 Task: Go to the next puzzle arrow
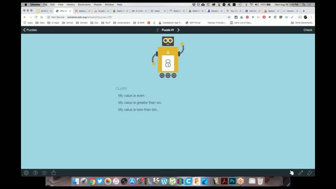178,30
